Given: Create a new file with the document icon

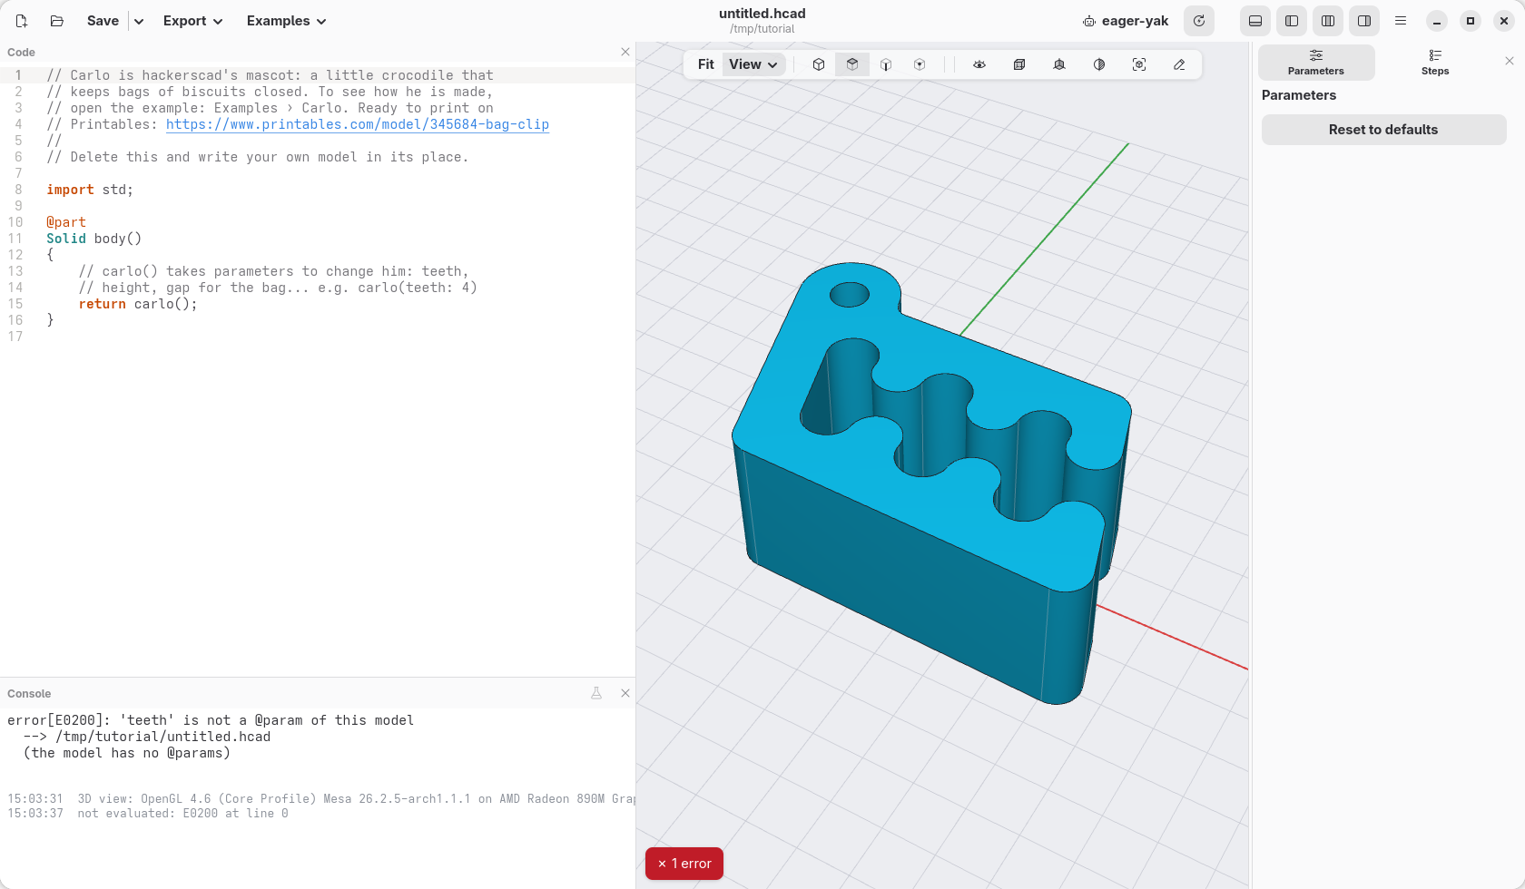Looking at the screenshot, I should pyautogui.click(x=22, y=21).
